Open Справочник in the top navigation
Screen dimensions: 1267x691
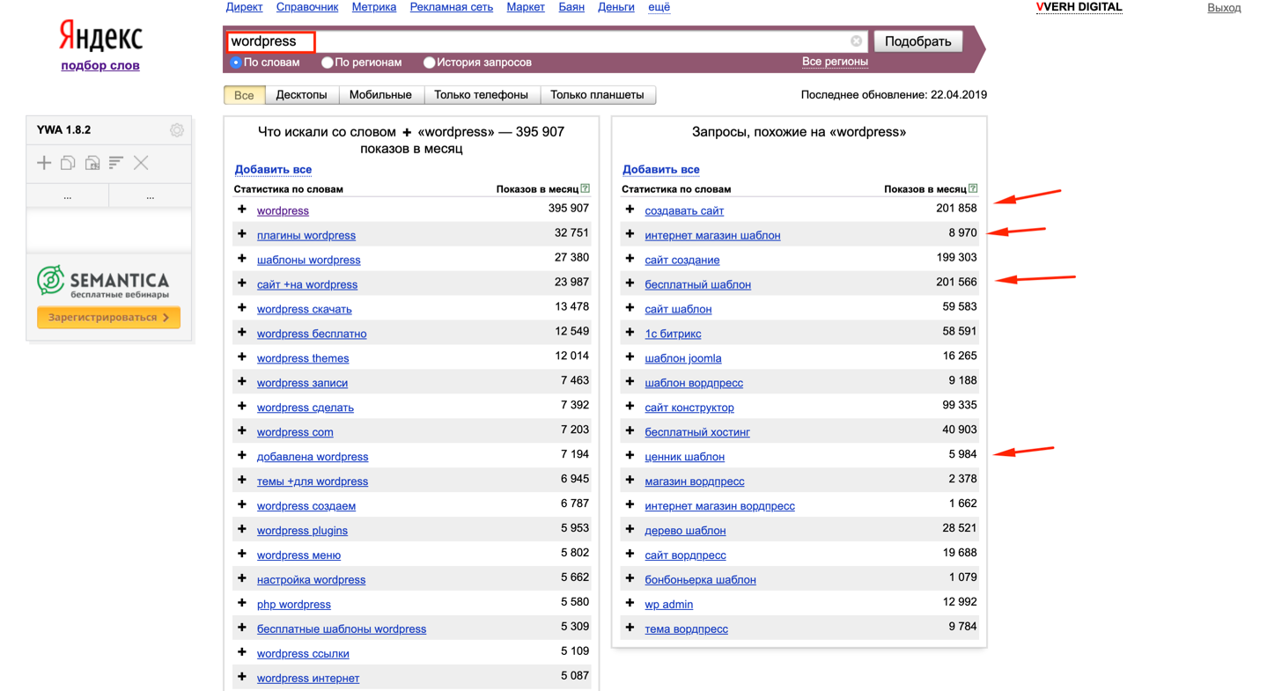tap(307, 7)
